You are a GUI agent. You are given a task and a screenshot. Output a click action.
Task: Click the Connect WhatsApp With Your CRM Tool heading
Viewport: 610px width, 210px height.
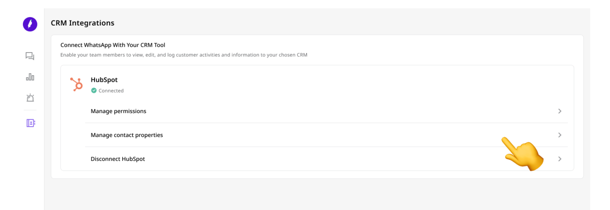coord(113,45)
